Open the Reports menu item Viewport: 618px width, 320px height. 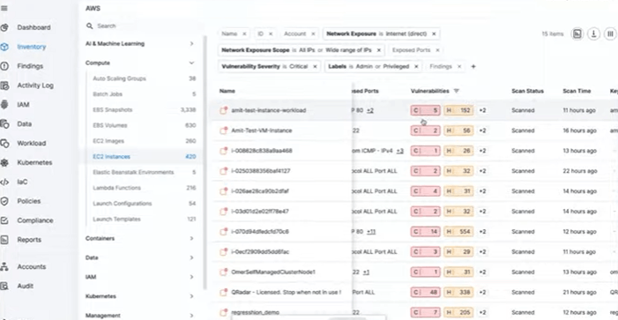(29, 240)
